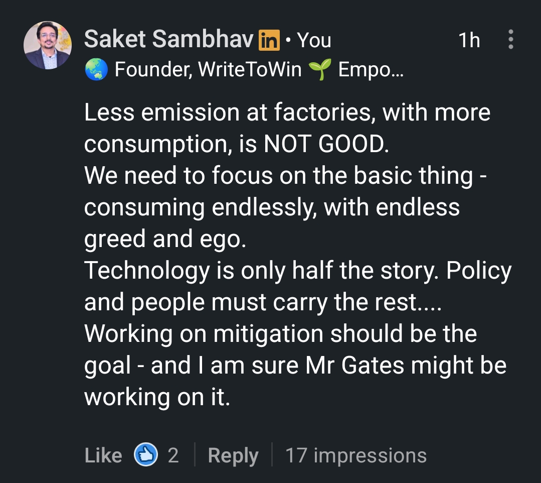Open the Saket Sambhav name link
This screenshot has height=483, width=541.
coord(168,40)
